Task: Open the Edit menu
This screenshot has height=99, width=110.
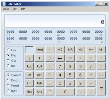Action: tap(14, 9)
